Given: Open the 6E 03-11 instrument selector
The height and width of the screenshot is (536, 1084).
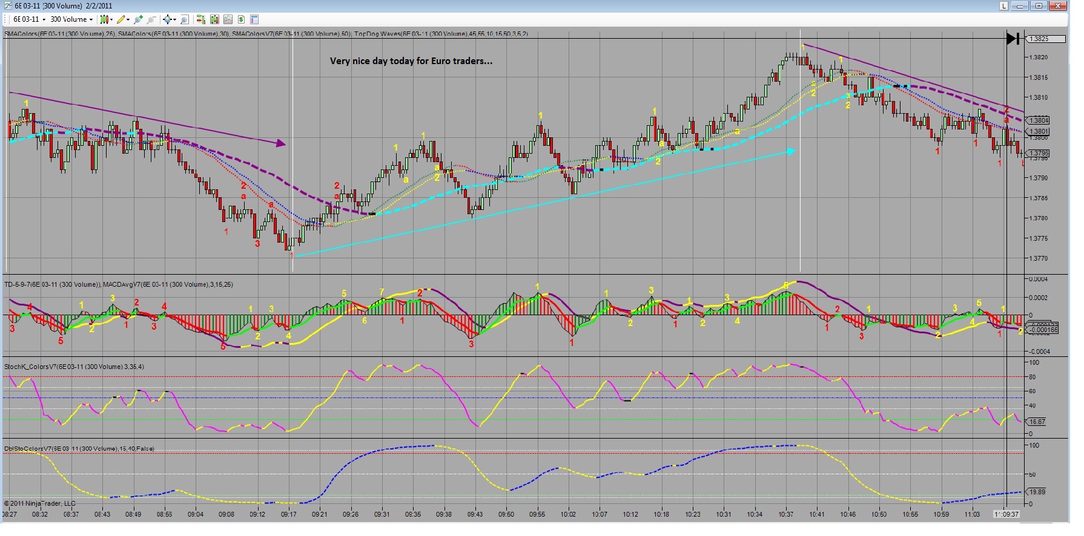Looking at the screenshot, I should click(x=29, y=19).
